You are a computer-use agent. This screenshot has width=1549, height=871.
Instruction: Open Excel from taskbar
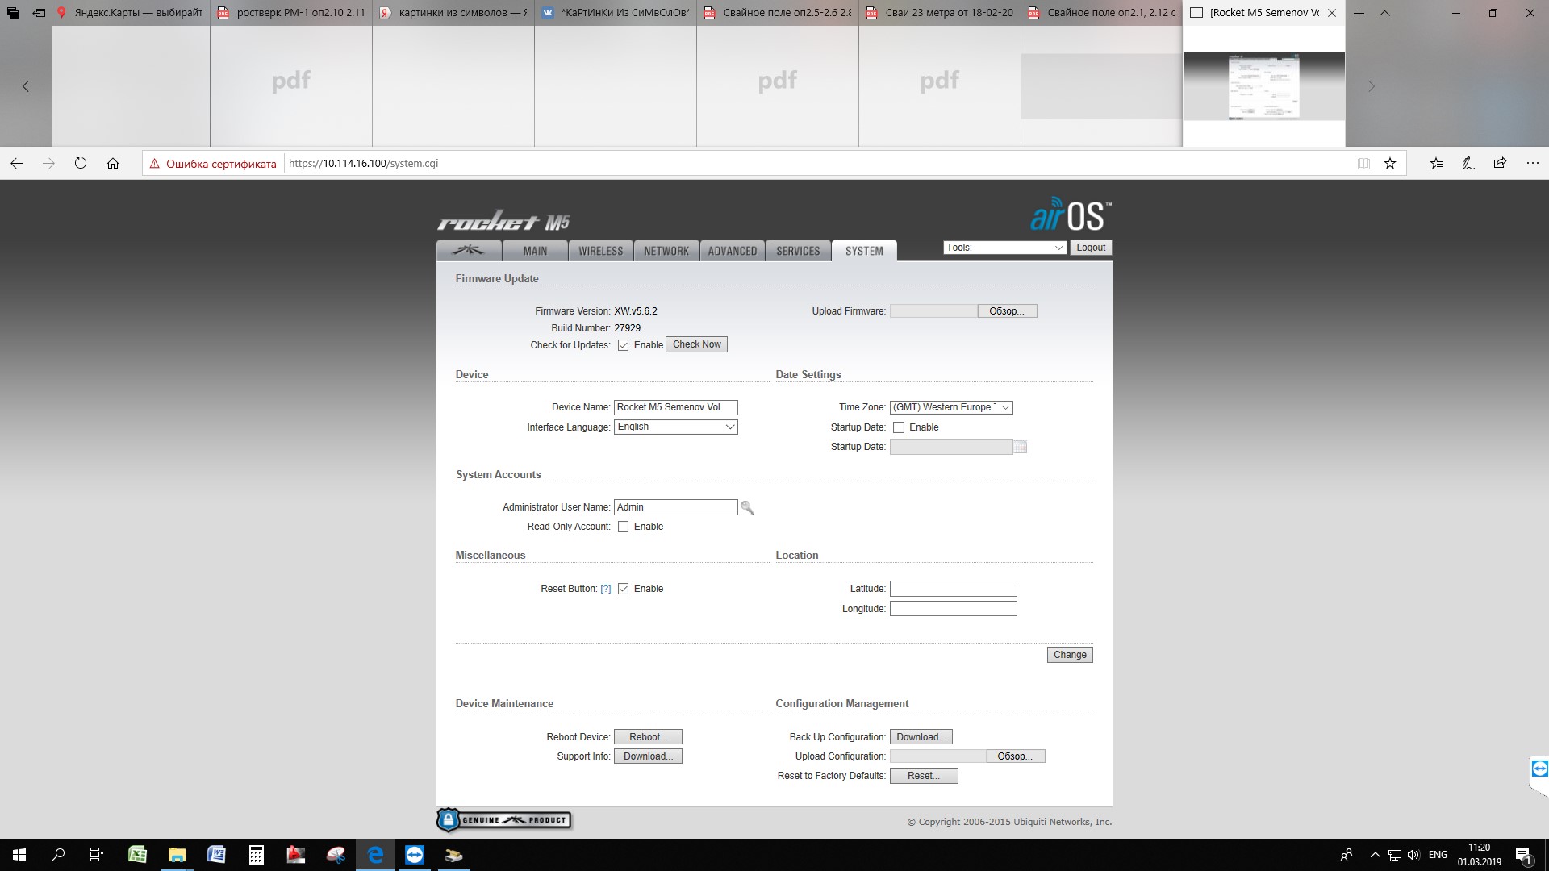137,855
